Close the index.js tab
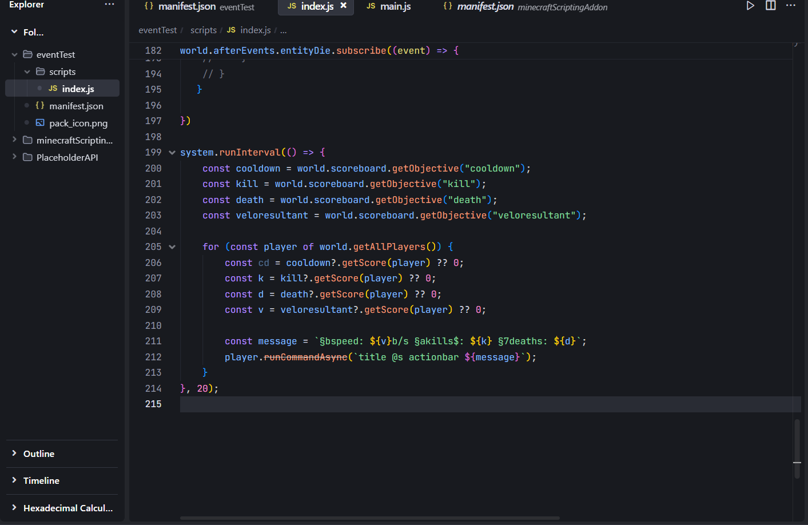808x525 pixels. [343, 7]
